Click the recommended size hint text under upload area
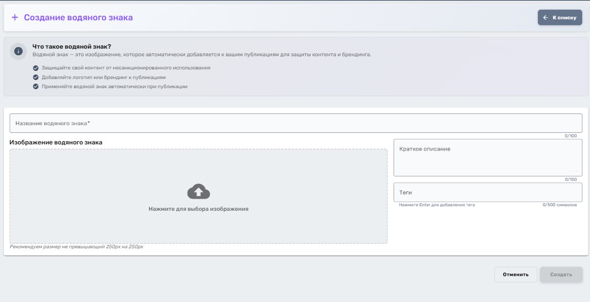This screenshot has width=590, height=302. tap(76, 247)
